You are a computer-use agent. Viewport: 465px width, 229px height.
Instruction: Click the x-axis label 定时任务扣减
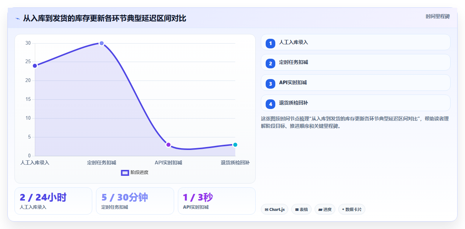pos(102,163)
